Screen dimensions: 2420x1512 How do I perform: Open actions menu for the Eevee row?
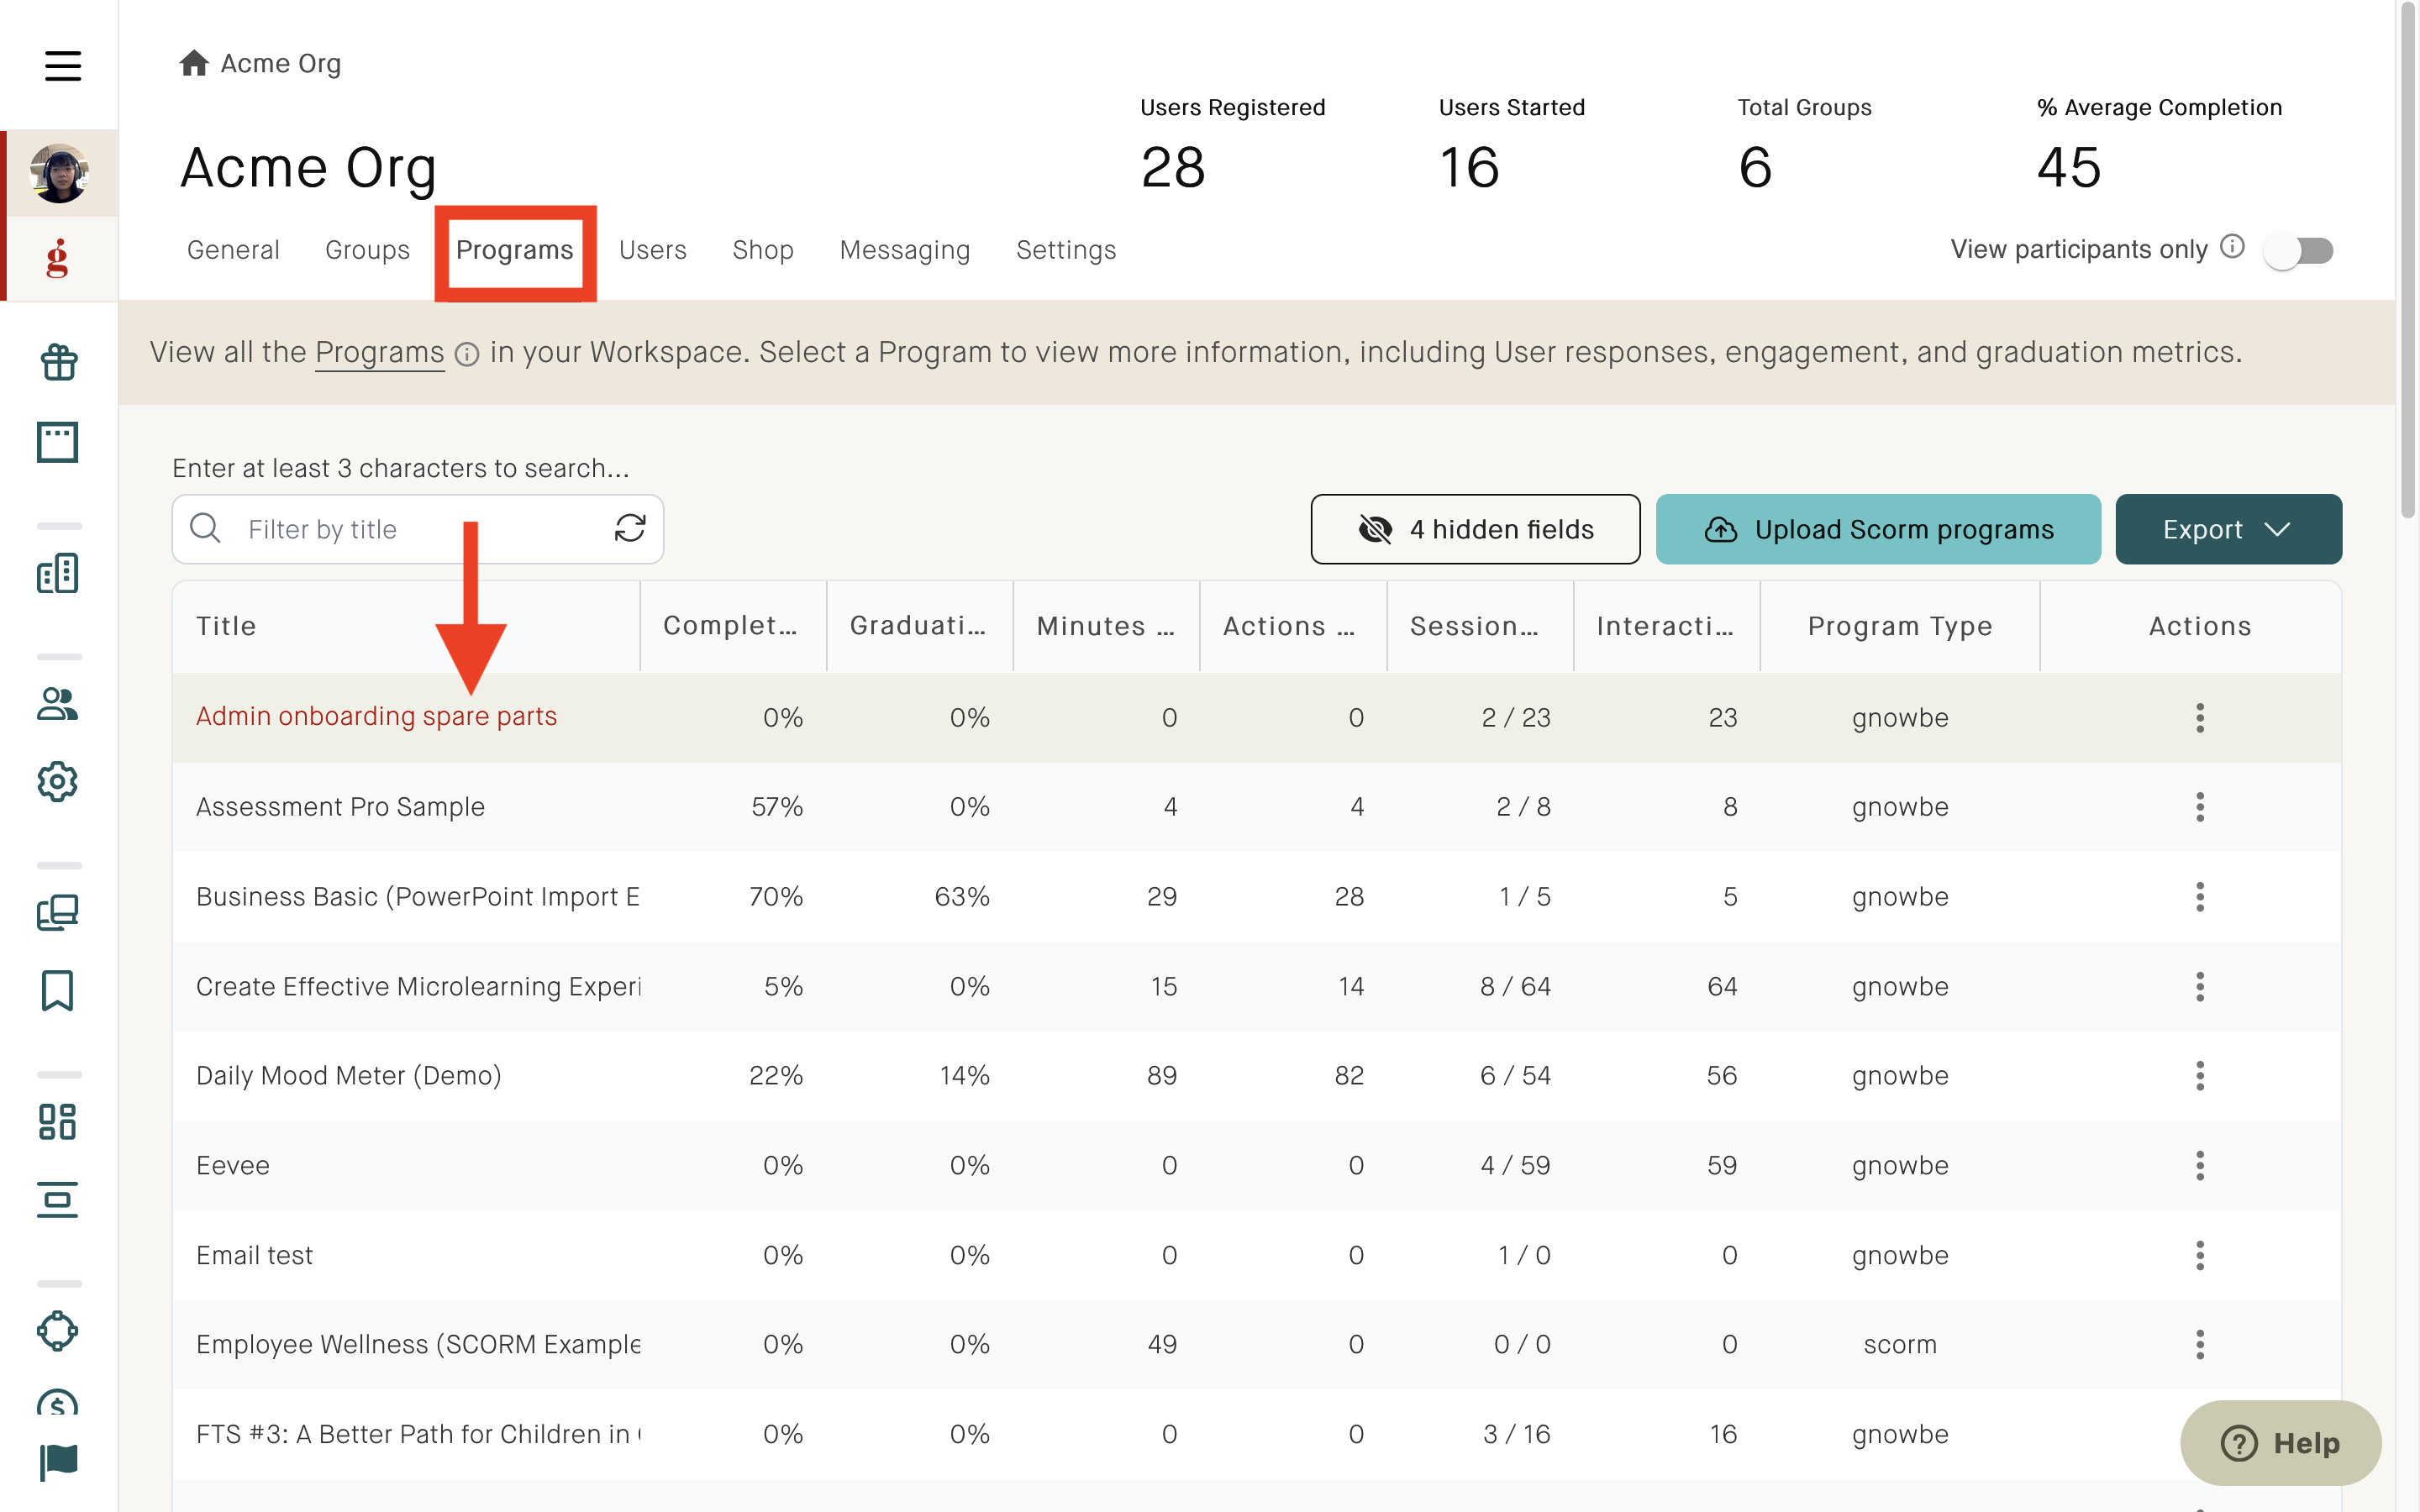pyautogui.click(x=2199, y=1166)
